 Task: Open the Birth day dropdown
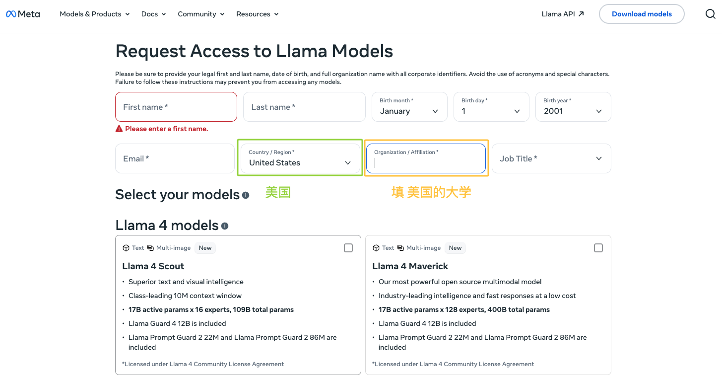(491, 107)
